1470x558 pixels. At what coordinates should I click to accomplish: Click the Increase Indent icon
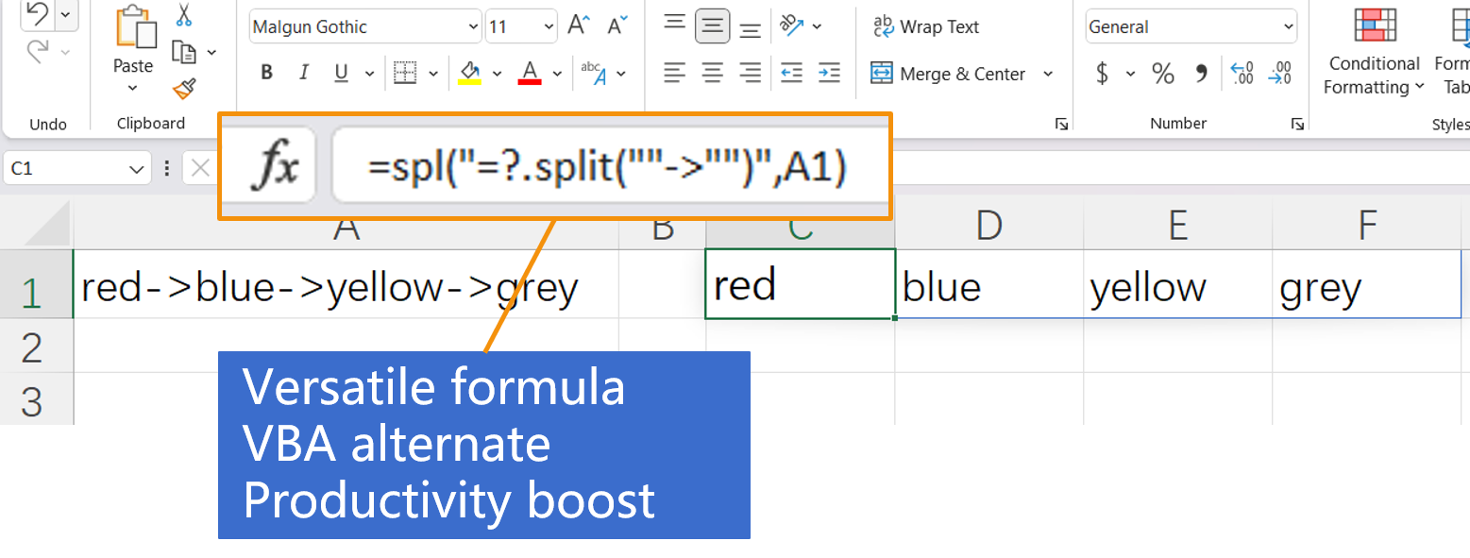coord(829,72)
